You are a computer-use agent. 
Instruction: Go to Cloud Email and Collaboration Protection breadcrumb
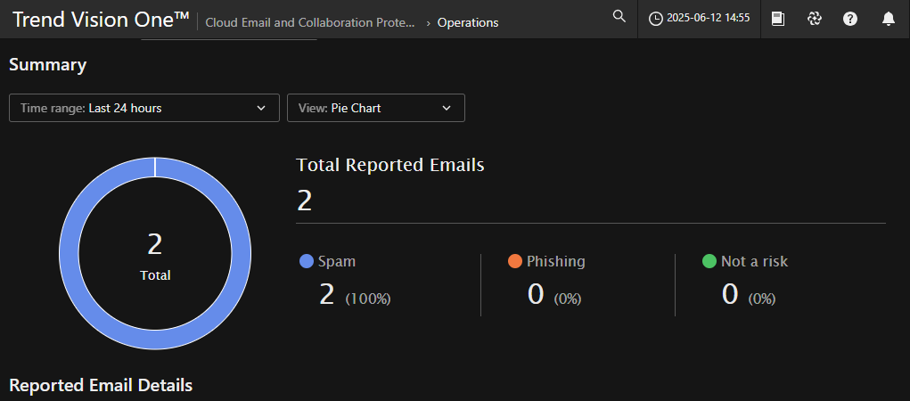pyautogui.click(x=310, y=22)
